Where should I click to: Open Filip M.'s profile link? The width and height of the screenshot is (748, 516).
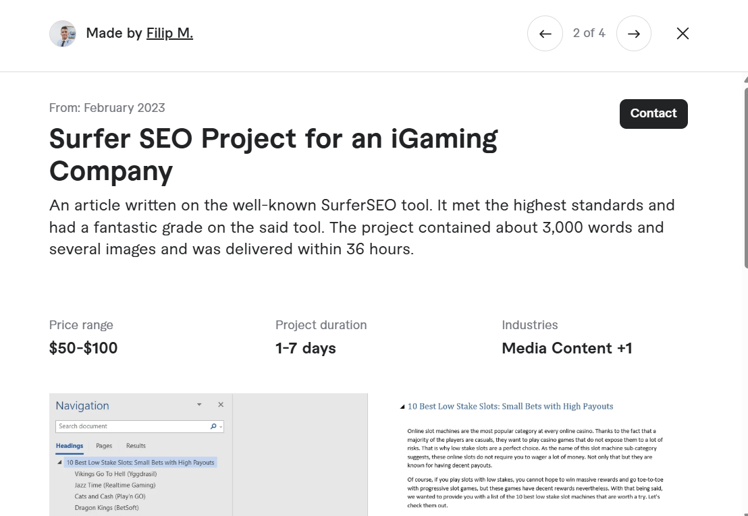[x=169, y=32]
